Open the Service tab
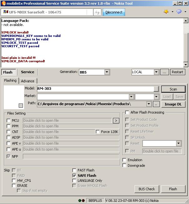This screenshot has height=204, width=189. pyautogui.click(x=28, y=72)
